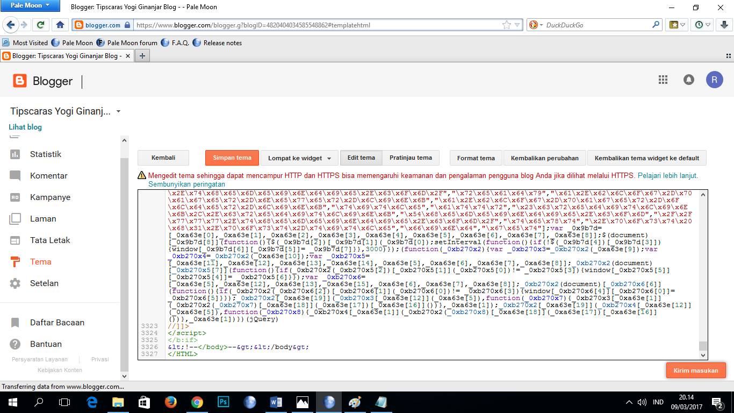Viewport: 734px width, 413px height.
Task: Open Laman from its pages icon
Action: pos(15,219)
